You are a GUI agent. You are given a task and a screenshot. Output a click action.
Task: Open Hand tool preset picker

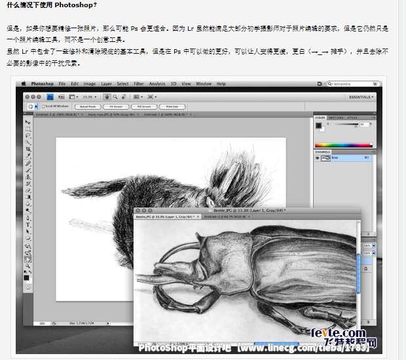pos(32,106)
